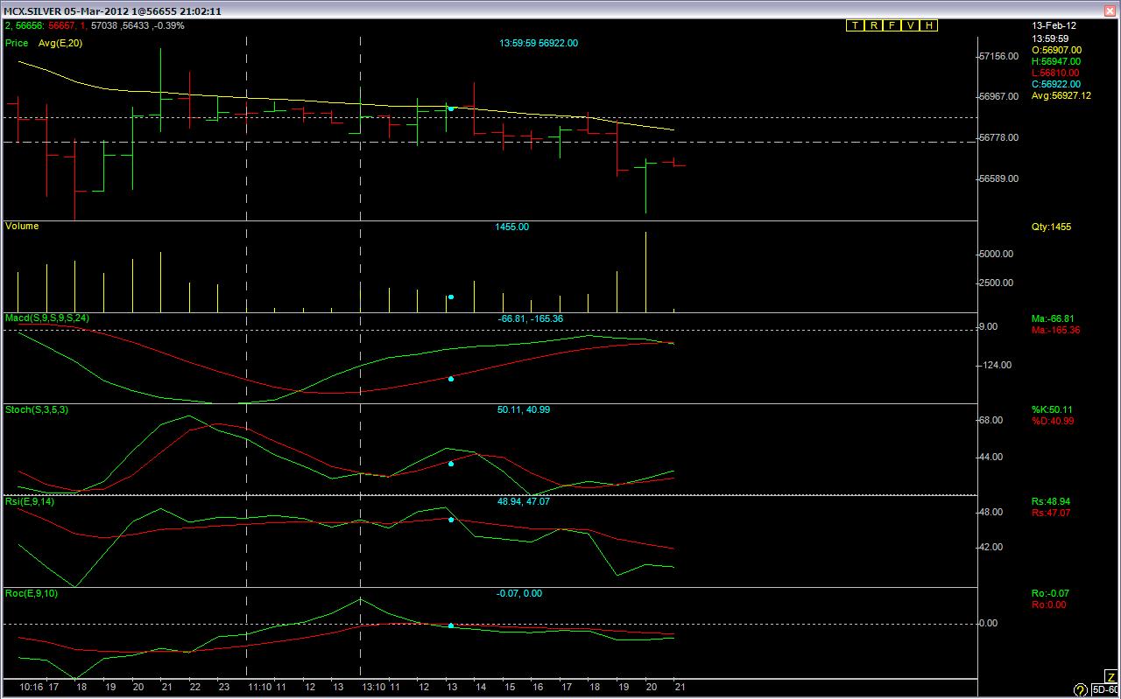Image resolution: width=1121 pixels, height=699 pixels.
Task: Click the 42.00 RSI axis label
Action: click(x=991, y=548)
